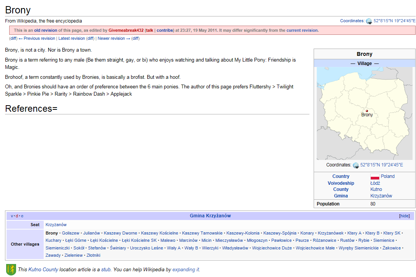This screenshot has height=277, width=416.
Task: Open the Rybie village link
Action: [x=364, y=240]
